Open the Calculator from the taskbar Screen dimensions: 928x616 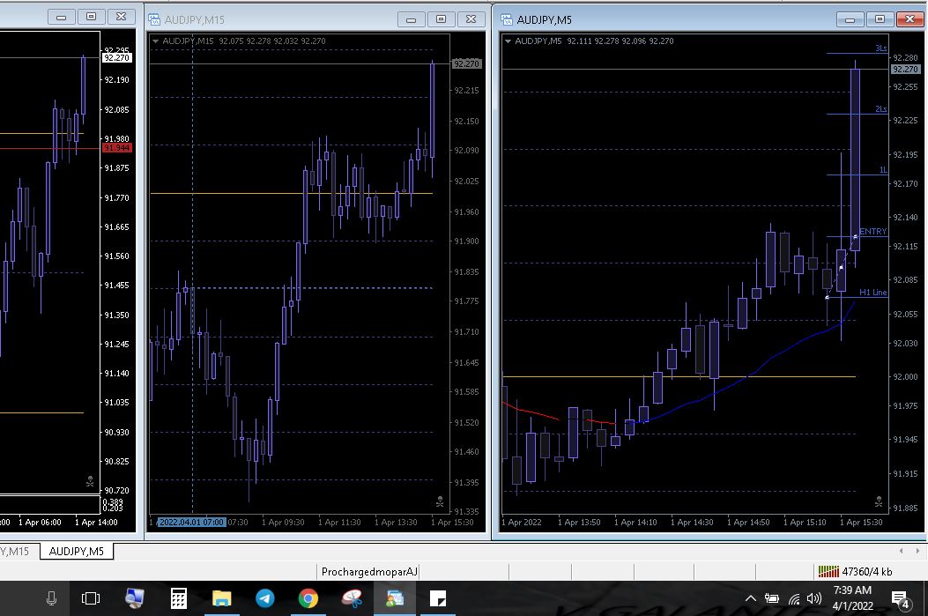(178, 598)
